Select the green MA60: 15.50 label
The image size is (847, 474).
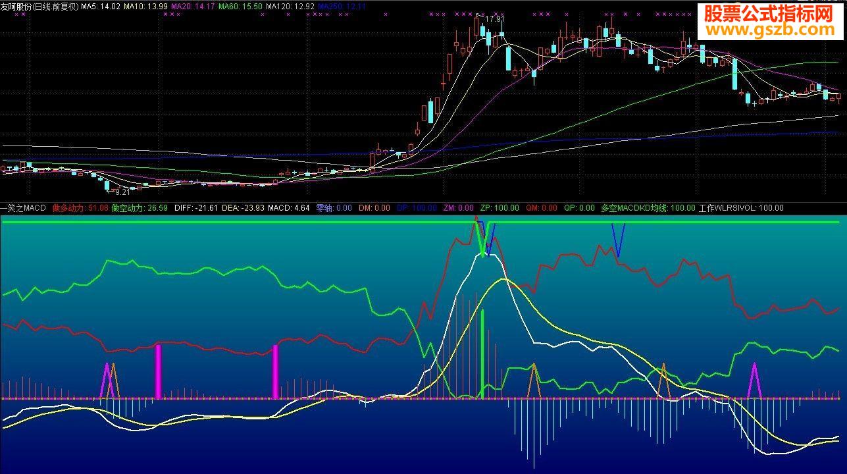[240, 6]
